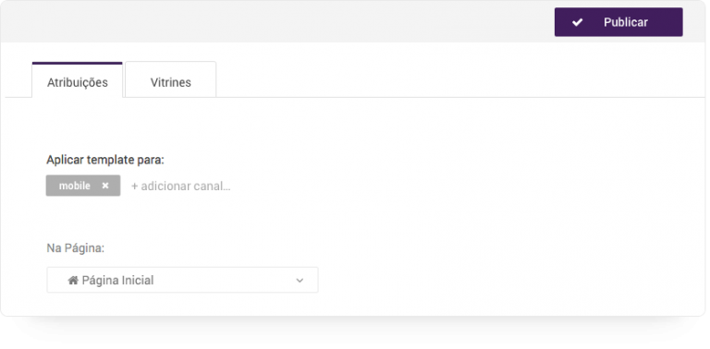Focus the adicionar canal input field
Viewport: 710px width, 349px height.
coord(181,187)
